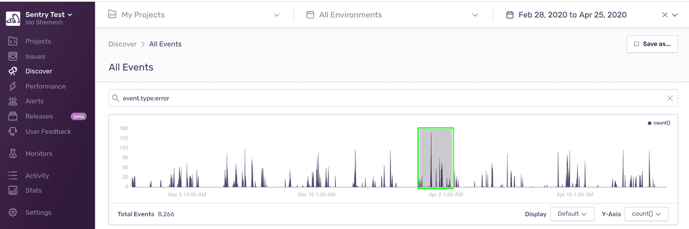
Task: Click the Save as... button
Action: 652,44
